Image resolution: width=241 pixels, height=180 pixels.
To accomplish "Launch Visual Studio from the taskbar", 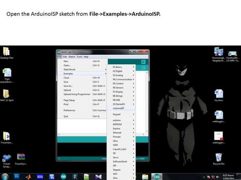I will (x=98, y=177).
